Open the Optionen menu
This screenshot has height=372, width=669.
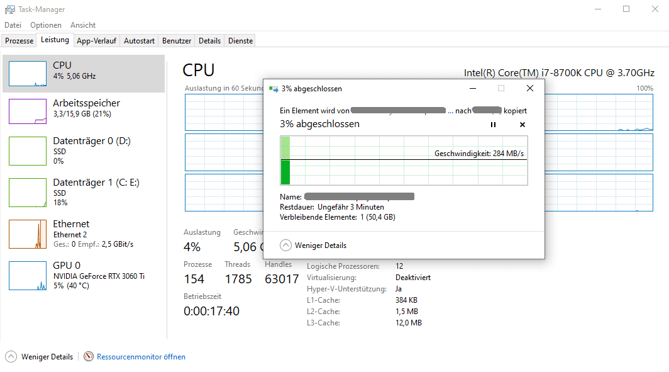click(46, 25)
